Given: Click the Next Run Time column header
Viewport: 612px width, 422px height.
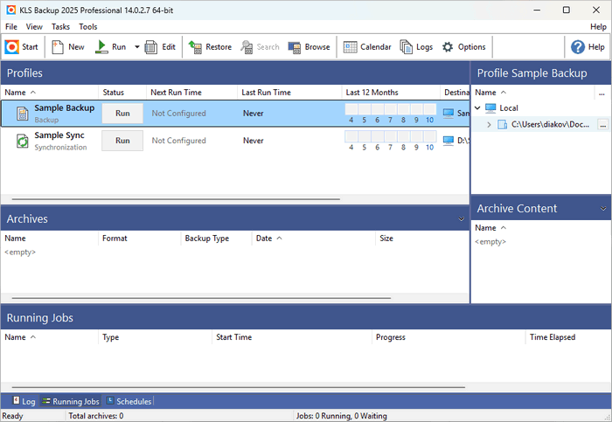Looking at the screenshot, I should tap(191, 93).
